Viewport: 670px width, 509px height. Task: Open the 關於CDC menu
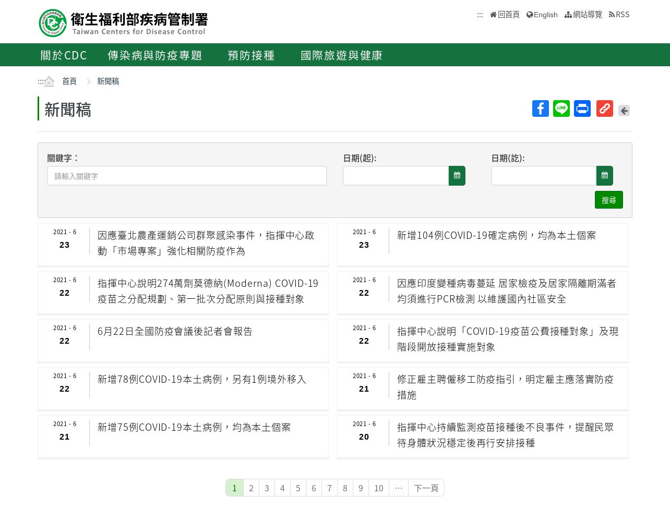64,55
